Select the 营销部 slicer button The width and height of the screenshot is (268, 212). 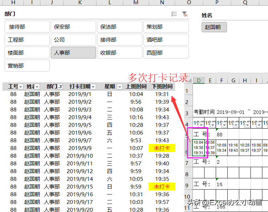(x=27, y=66)
